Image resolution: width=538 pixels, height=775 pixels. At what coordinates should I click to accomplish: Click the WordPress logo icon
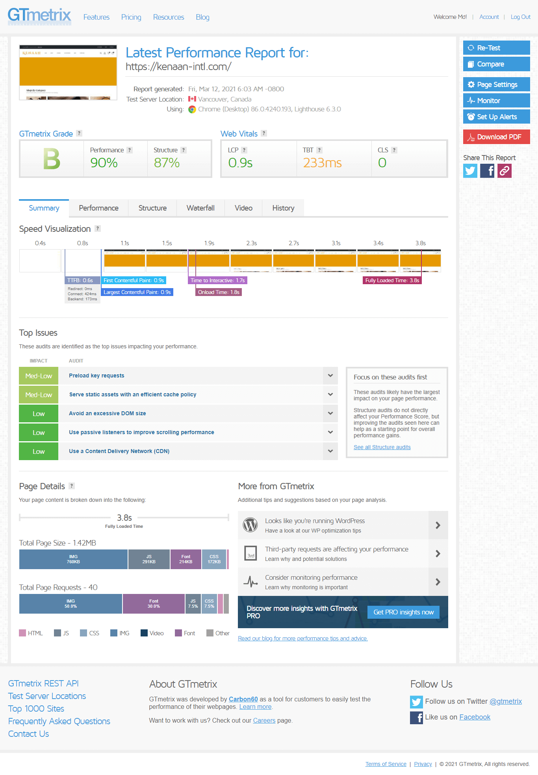[250, 525]
